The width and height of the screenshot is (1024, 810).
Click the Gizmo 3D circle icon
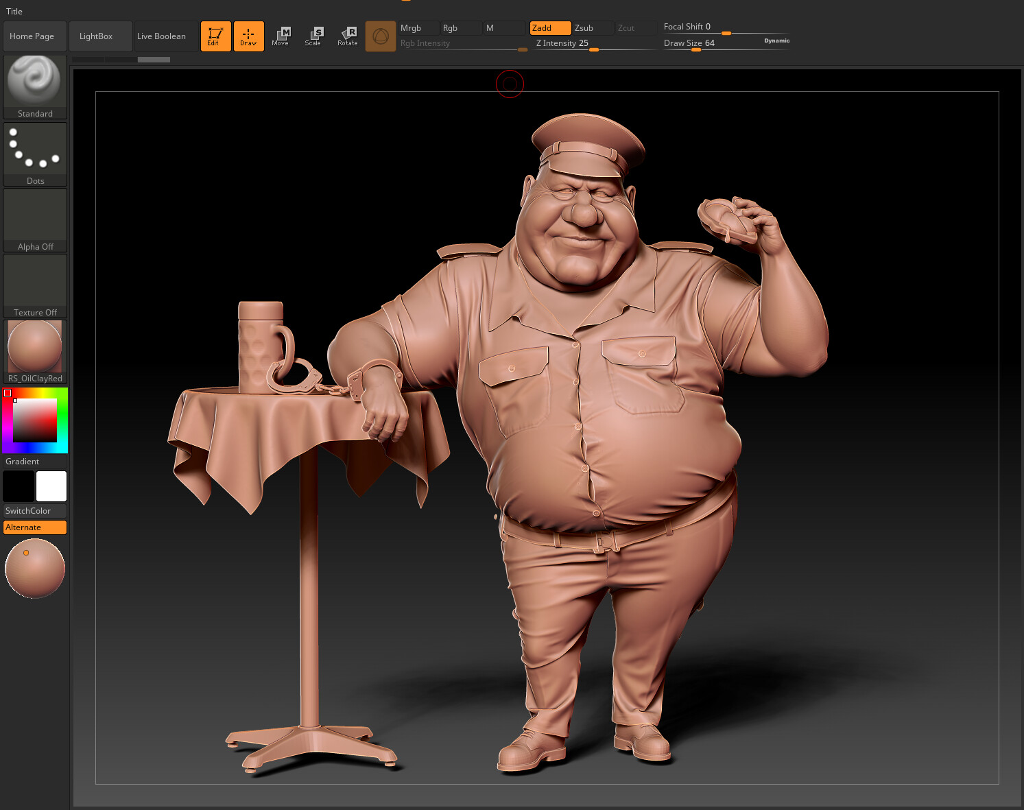pyautogui.click(x=381, y=36)
